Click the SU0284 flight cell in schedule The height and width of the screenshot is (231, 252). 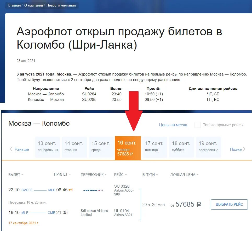click(89, 94)
